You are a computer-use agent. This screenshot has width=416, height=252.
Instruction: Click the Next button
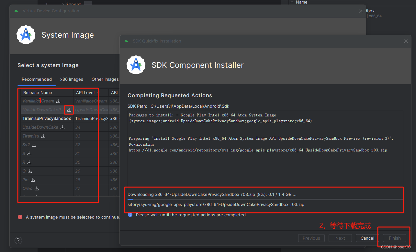click(340, 238)
